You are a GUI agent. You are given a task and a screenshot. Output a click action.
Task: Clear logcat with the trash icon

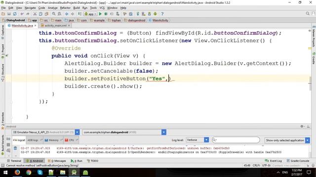pyautogui.click(x=15, y=148)
